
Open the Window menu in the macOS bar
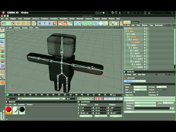click(x=25, y=12)
